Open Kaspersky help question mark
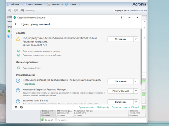Screen dimensions: 169x126 pyautogui.click(x=121, y=18)
